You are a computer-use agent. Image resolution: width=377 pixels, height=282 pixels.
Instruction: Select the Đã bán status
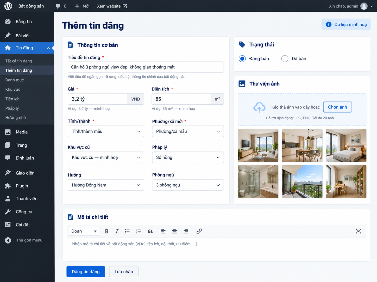click(285, 59)
